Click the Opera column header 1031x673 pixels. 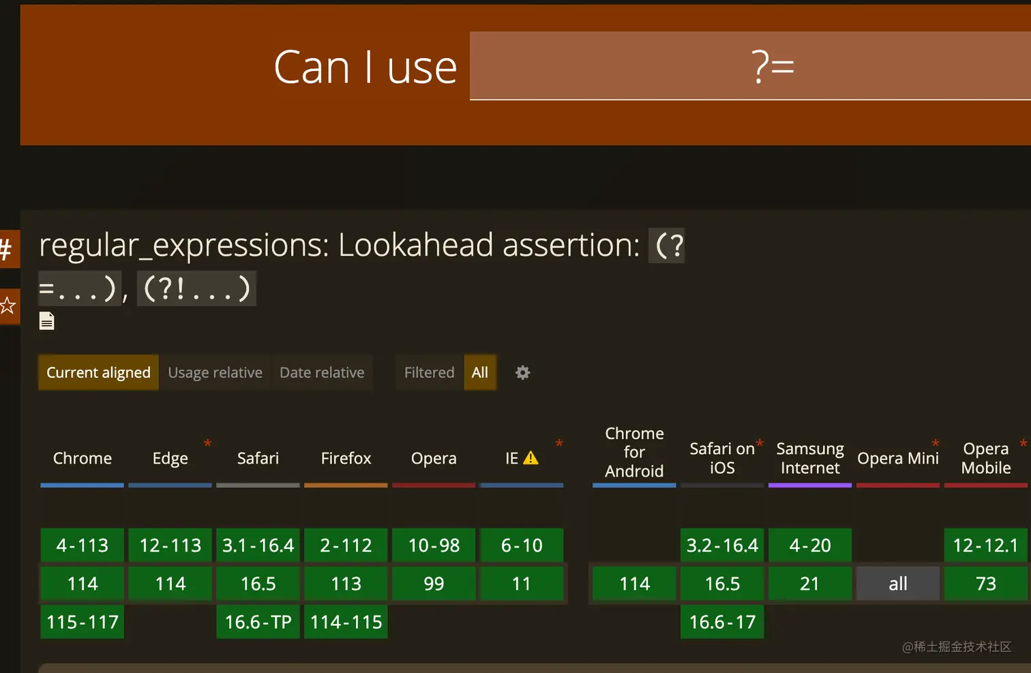click(x=434, y=458)
